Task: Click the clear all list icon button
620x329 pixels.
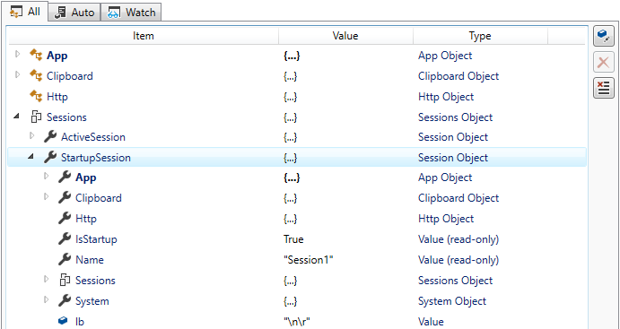Action: pyautogui.click(x=603, y=88)
